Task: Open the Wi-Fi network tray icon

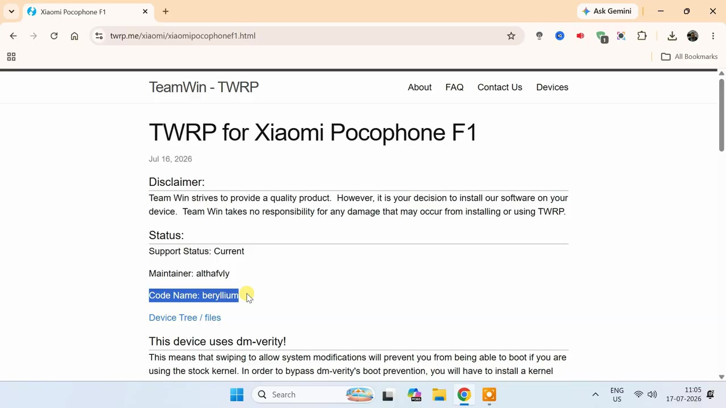Action: 639,394
